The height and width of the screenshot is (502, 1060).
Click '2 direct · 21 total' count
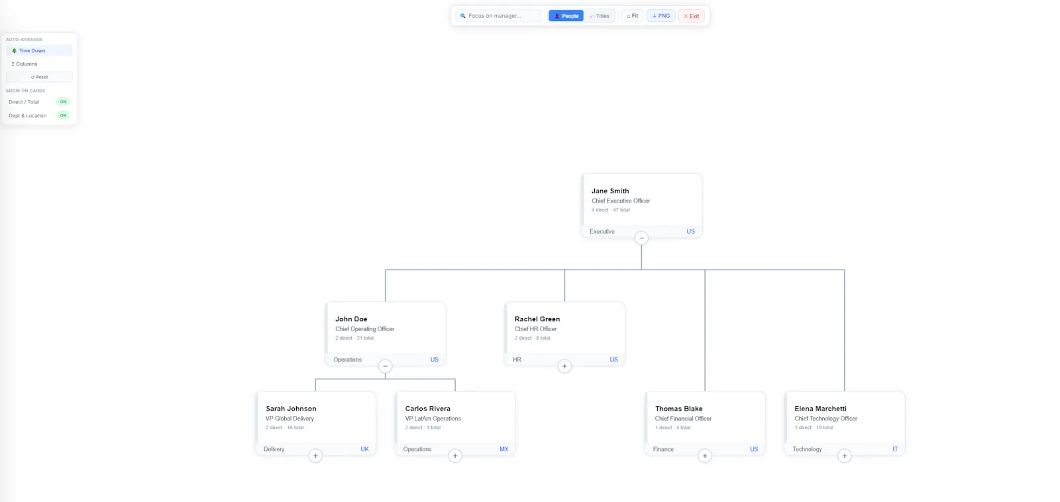click(x=354, y=338)
